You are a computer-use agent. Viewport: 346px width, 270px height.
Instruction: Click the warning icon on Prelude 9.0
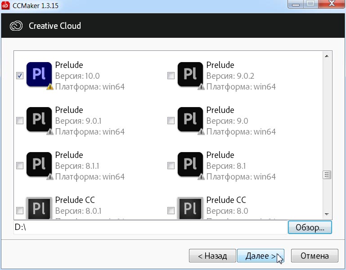pyautogui.click(x=201, y=132)
